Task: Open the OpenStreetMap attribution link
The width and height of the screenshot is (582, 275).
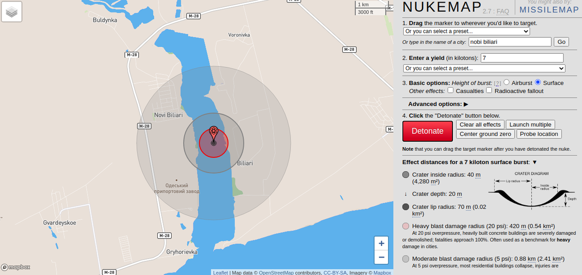Action: pos(276,273)
